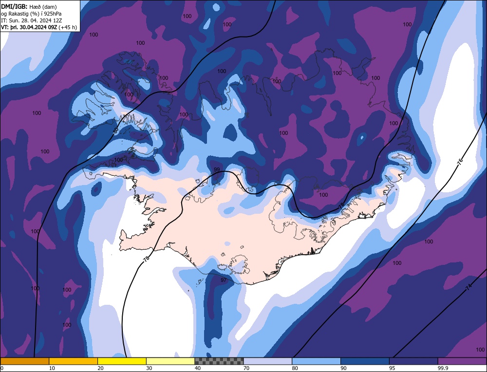Screen dimensions: 487x372
Task: Select the purple legend swatch above 99.9
Action: click(462, 361)
